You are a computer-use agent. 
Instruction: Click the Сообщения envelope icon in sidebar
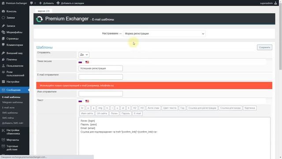tap(3, 90)
